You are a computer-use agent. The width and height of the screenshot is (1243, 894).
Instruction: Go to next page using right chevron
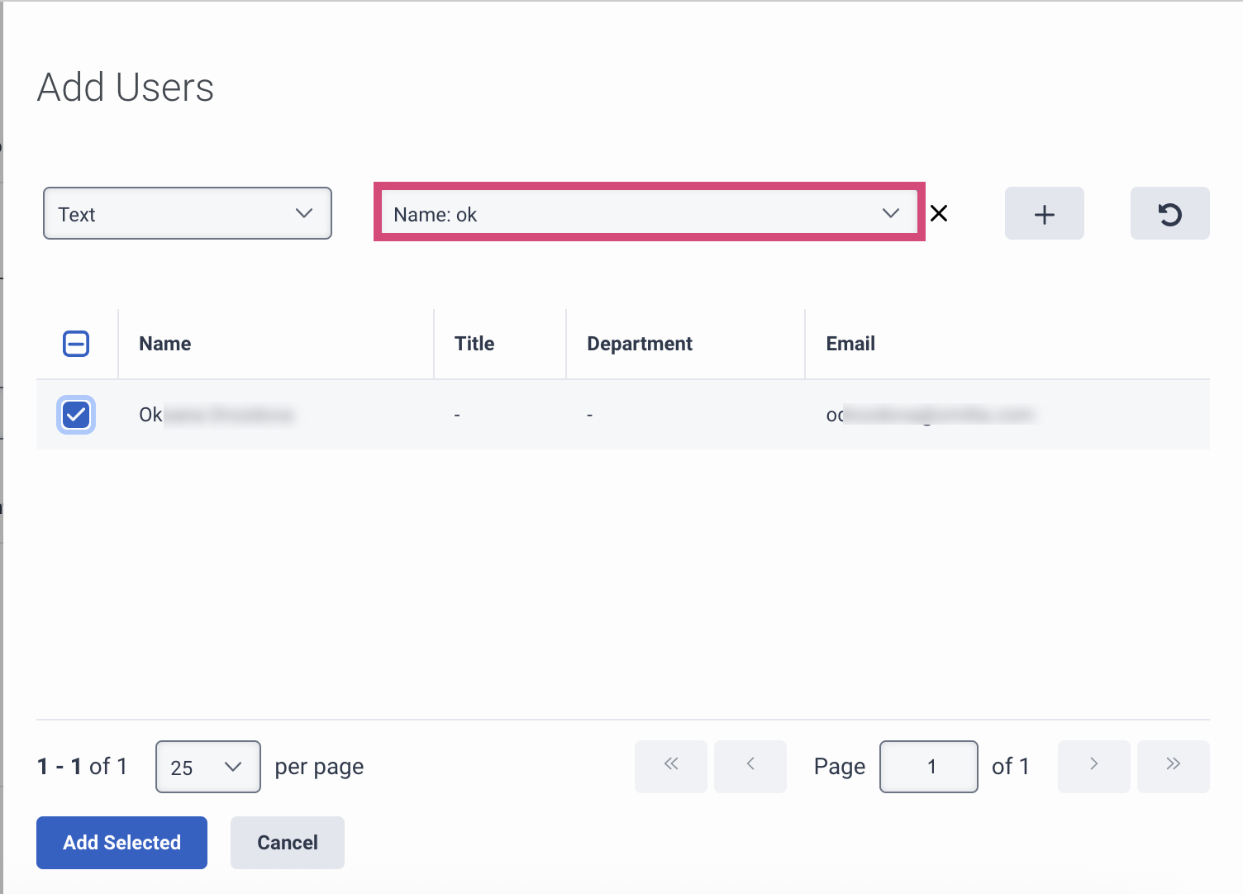click(x=1093, y=766)
